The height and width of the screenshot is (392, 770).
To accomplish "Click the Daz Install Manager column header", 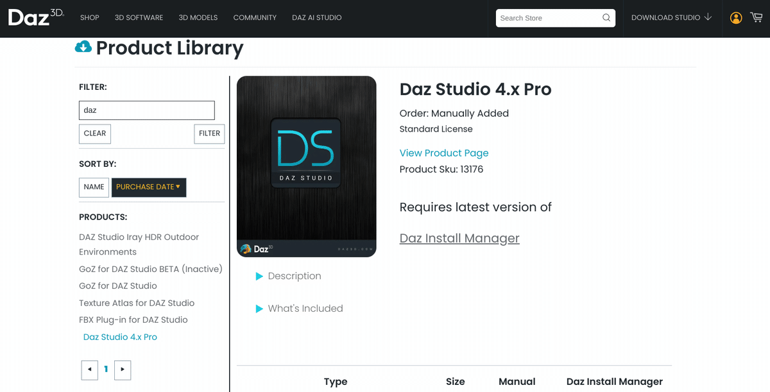I will pyautogui.click(x=615, y=381).
